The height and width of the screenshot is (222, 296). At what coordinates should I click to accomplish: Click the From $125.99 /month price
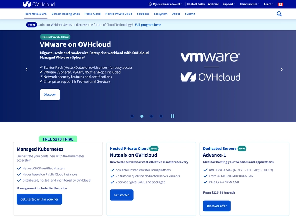coord(219,192)
